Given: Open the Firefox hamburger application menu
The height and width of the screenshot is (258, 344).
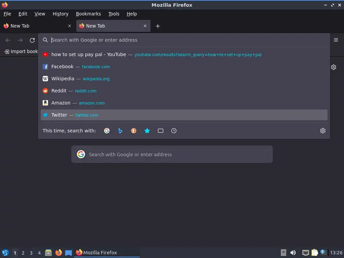Looking at the screenshot, I should [336, 40].
